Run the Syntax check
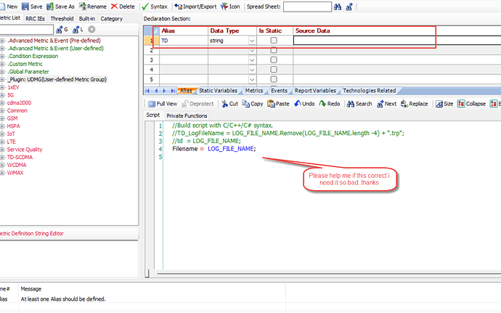 point(155,7)
